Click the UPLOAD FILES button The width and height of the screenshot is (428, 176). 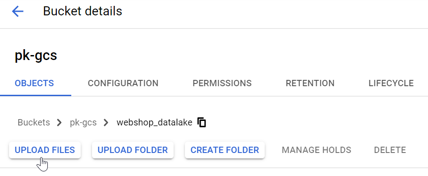[45, 150]
